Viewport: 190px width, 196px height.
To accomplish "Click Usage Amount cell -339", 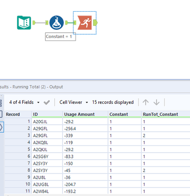I will (85, 136).
